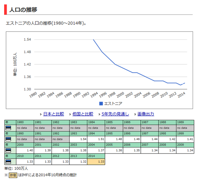The height and width of the screenshot is (183, 198).
Task: Click the Estonia flag in the 1980s row
Action: tap(8, 128)
